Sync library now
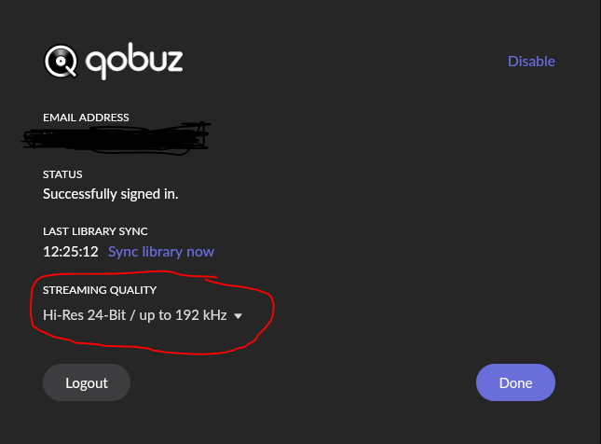The width and height of the screenshot is (601, 444). pos(161,252)
